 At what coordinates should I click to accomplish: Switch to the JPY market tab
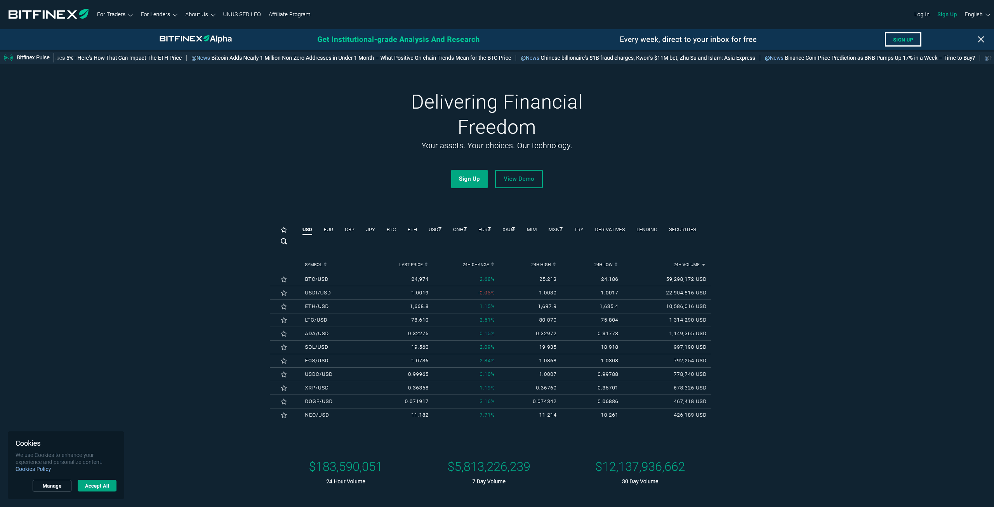[x=370, y=230]
